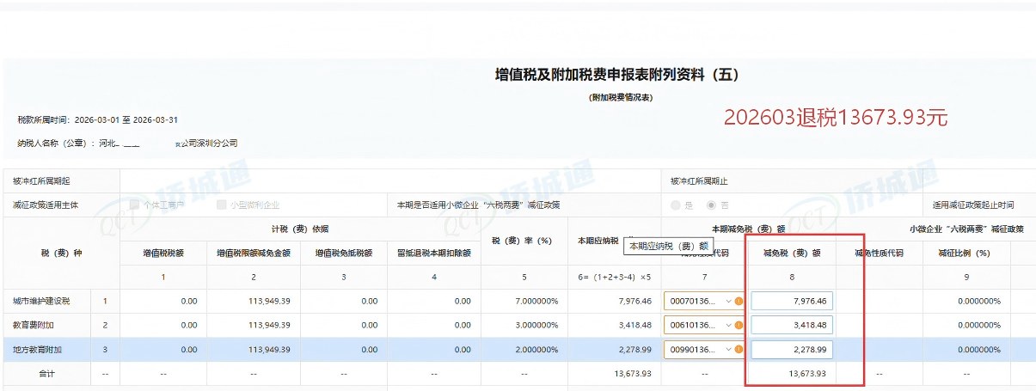Click payable amount 7,976.46 in column 6
Viewport: 1036px width, 391px height.
[x=634, y=302]
